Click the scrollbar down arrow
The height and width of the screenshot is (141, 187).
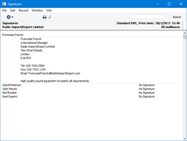[184, 138]
